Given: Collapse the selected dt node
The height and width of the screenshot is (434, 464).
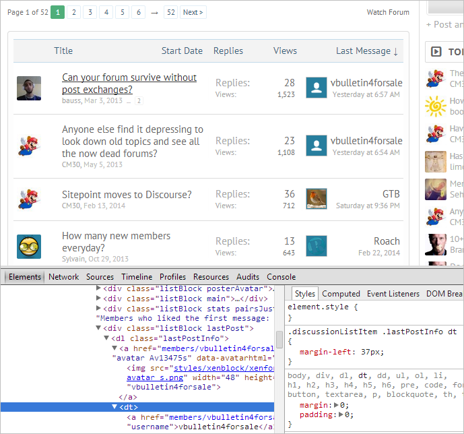Looking at the screenshot, I should pyautogui.click(x=114, y=407).
